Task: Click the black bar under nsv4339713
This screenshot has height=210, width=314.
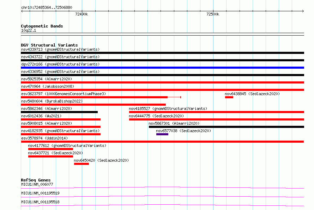Action: [162, 53]
